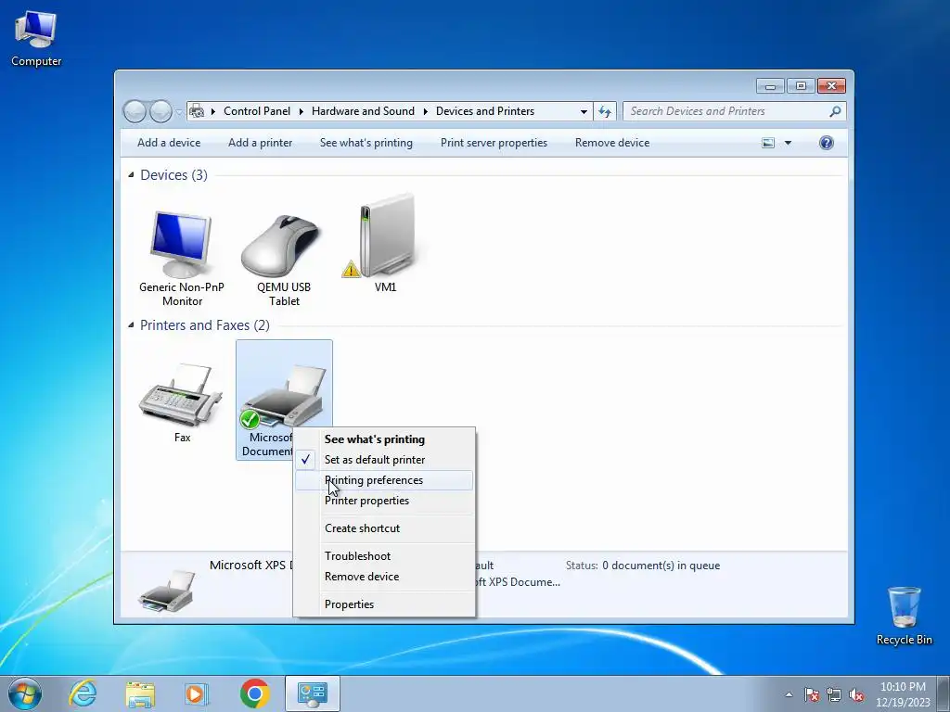Open the Recycle Bin on desktop
This screenshot has height=712, width=950.
tap(904, 616)
